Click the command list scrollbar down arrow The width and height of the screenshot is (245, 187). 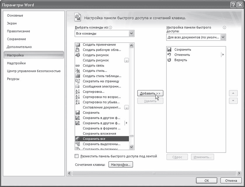point(132,147)
